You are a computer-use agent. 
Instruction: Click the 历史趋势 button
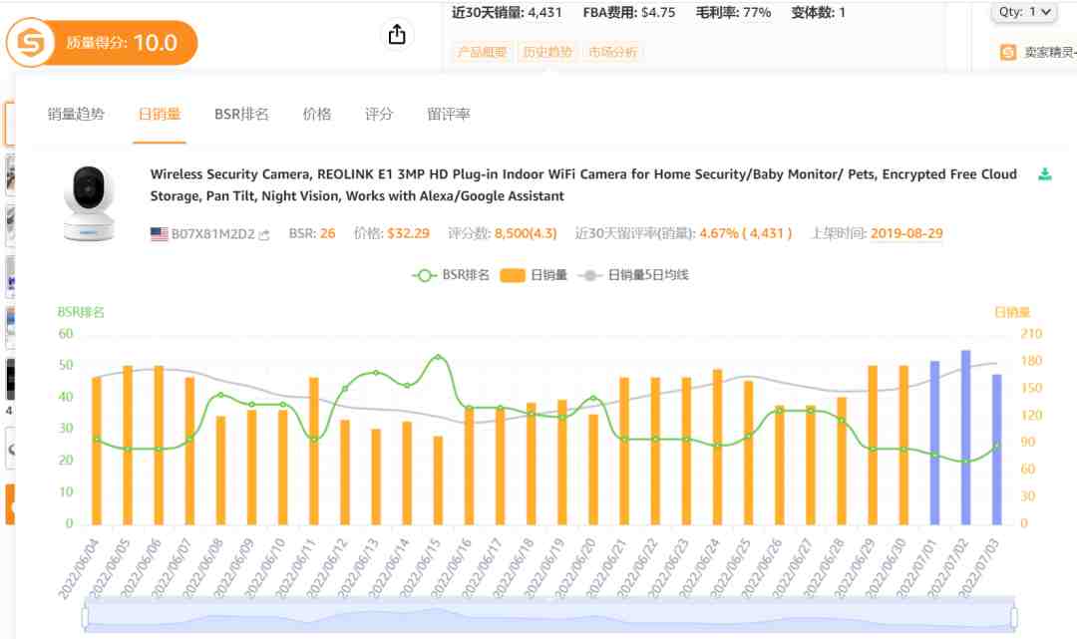pos(547,52)
